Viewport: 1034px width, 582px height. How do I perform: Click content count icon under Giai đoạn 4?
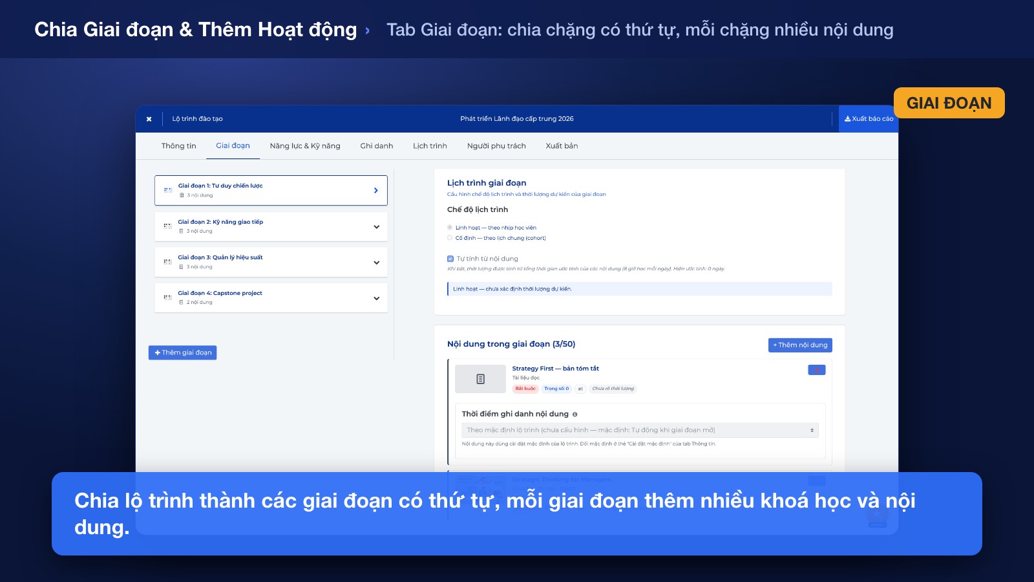coord(182,302)
